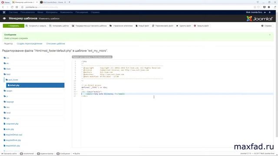Open the Система menu
278x156 pixels.
[x=13, y=12]
